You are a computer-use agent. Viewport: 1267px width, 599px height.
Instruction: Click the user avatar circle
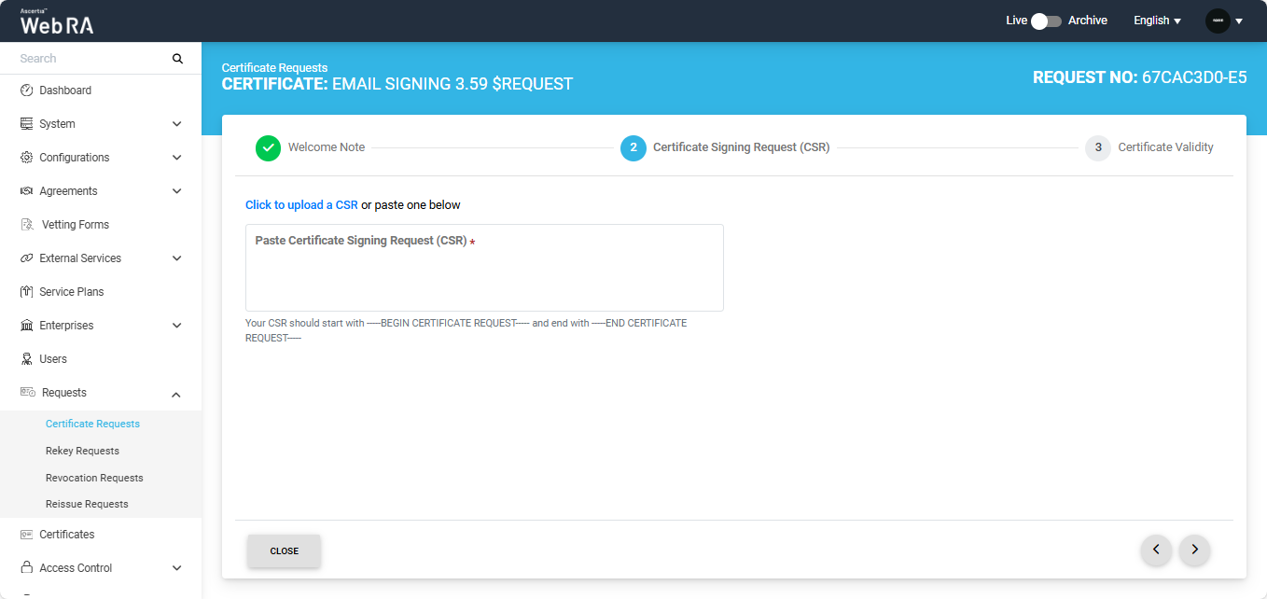tap(1218, 21)
